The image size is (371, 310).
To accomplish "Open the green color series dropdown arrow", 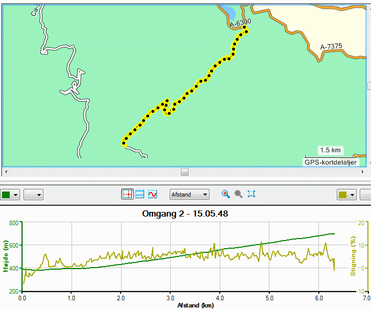I will click(16, 195).
